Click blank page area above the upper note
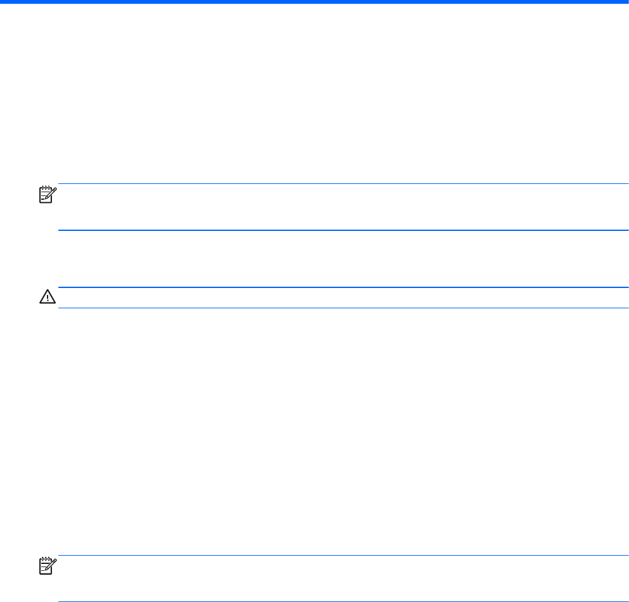The width and height of the screenshot is (629, 602). click(x=314, y=95)
